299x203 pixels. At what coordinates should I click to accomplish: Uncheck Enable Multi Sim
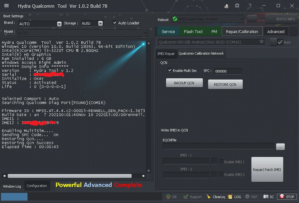[169, 70]
